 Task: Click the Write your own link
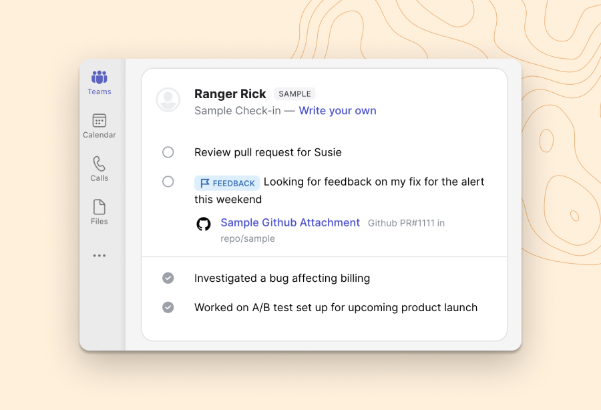tap(337, 111)
